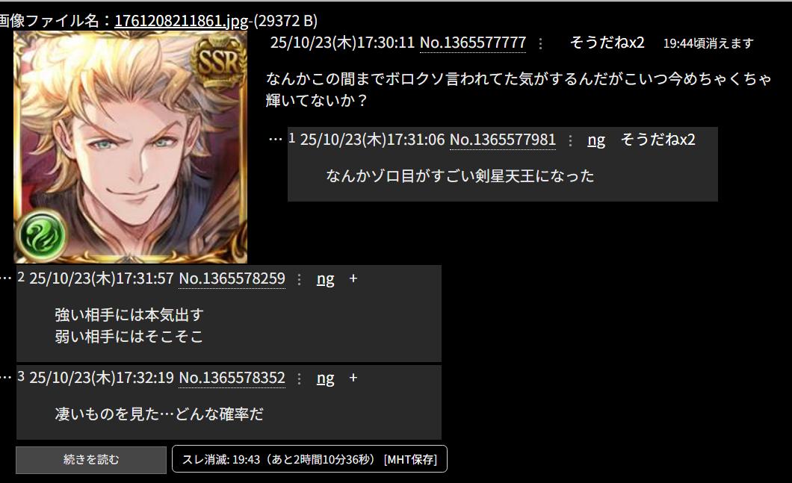
Task: Open the three-dot menu beside No.1365577777
Action: tap(540, 44)
